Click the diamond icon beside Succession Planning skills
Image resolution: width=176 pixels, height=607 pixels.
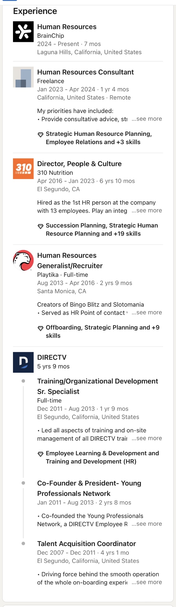[41, 227]
